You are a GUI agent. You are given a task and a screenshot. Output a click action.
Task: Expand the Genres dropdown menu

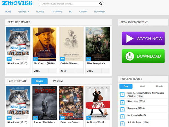pyautogui.click(x=24, y=11)
